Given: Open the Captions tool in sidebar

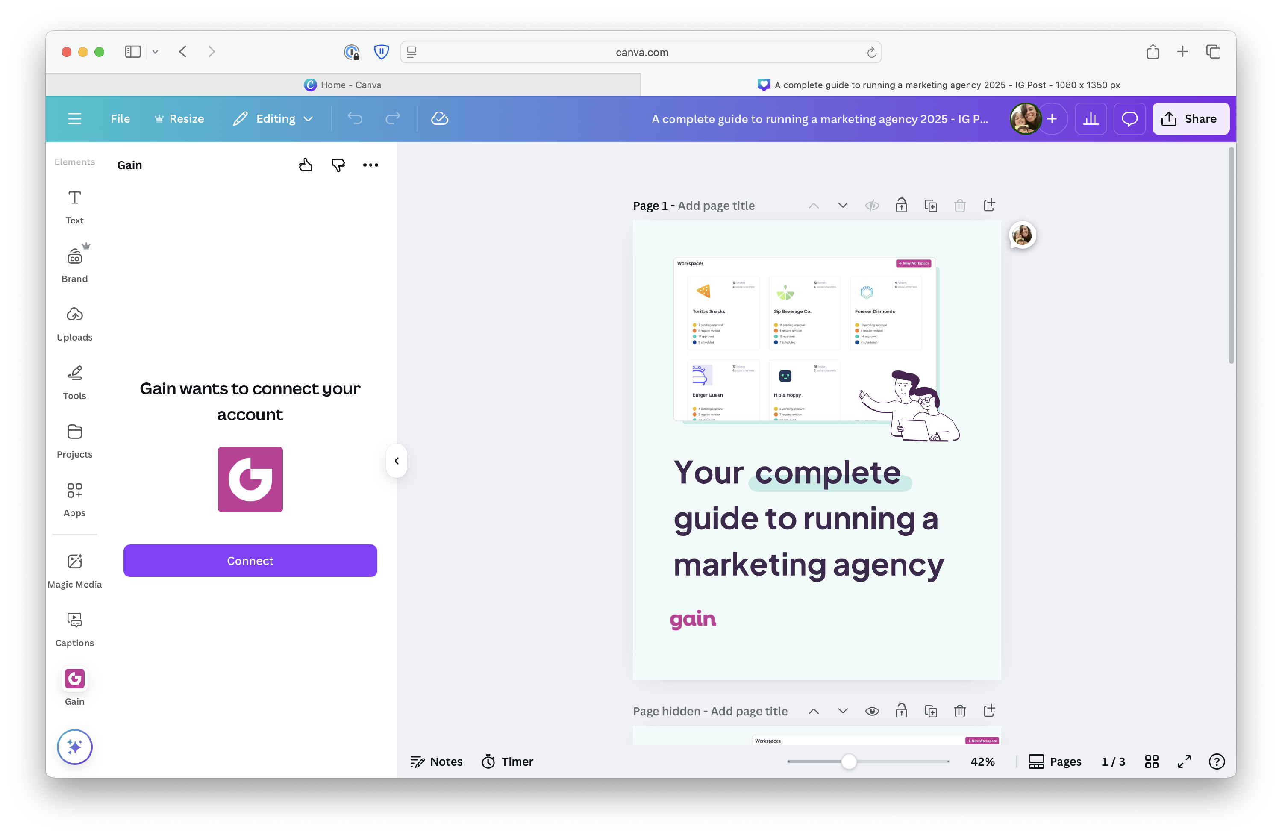Looking at the screenshot, I should pyautogui.click(x=74, y=629).
